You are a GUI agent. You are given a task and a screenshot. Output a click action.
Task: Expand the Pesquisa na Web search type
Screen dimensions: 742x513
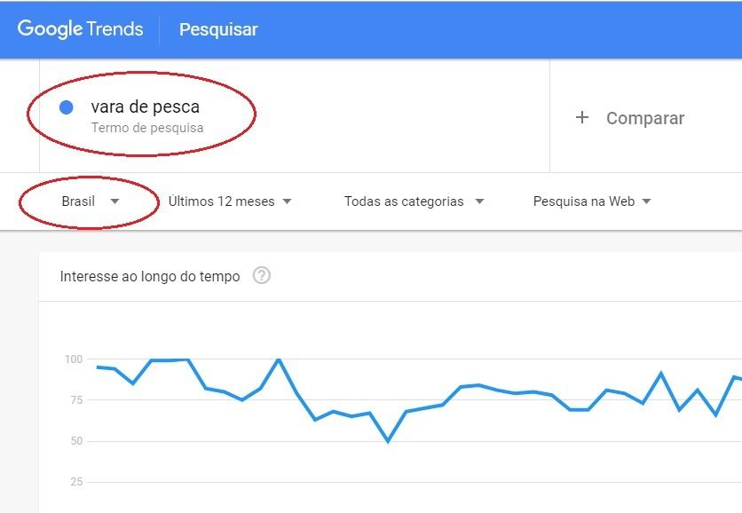[592, 201]
